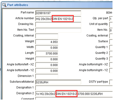Focus the empty Dimension 1 field

tap(47, 76)
